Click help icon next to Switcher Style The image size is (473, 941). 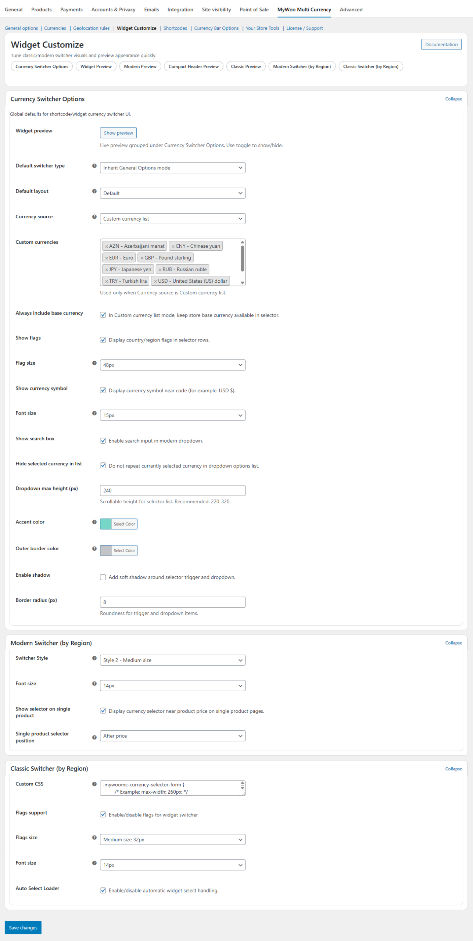coord(94,658)
